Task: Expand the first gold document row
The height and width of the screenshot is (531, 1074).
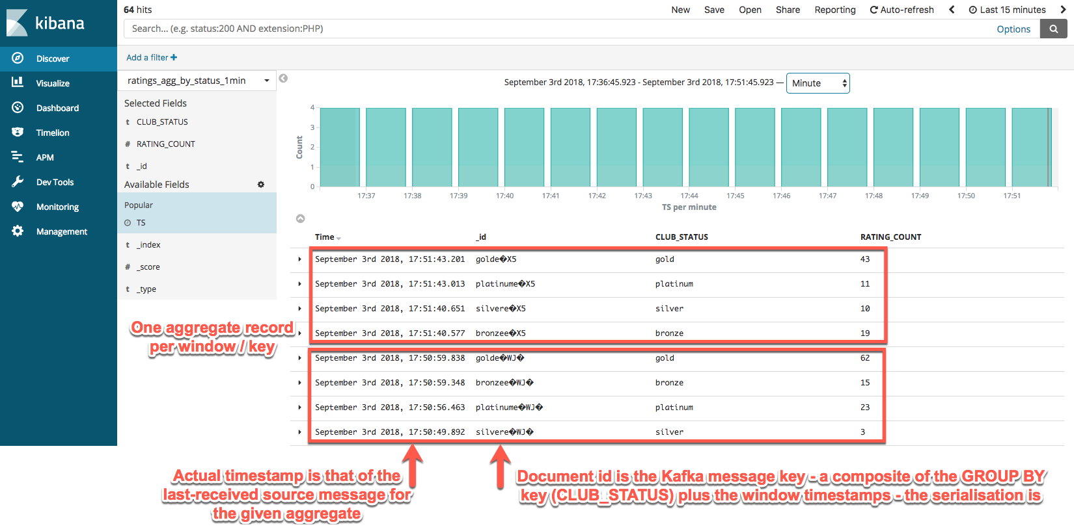Action: coord(299,259)
